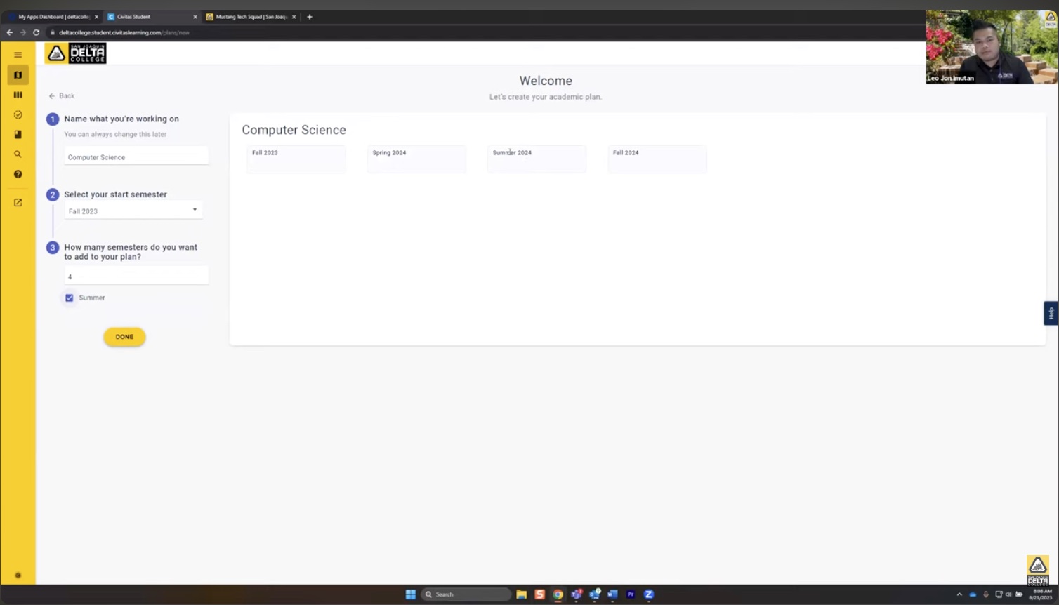Switch to the My Apps Dashboard tab
Screen dimensions: 1059x605
[x=49, y=16]
